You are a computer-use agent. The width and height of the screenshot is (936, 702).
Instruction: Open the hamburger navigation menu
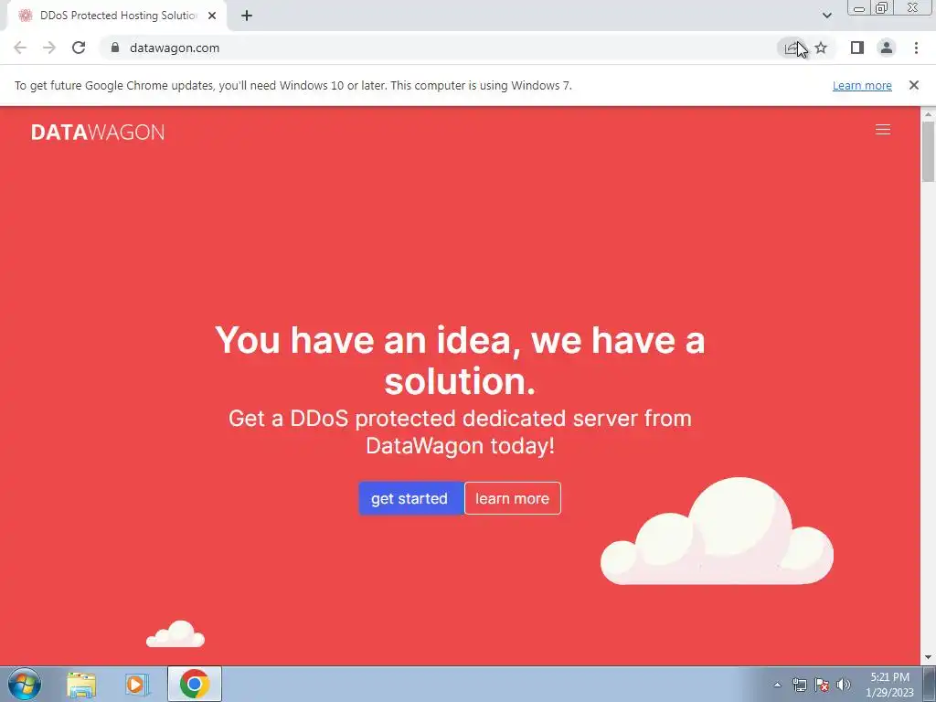point(883,130)
